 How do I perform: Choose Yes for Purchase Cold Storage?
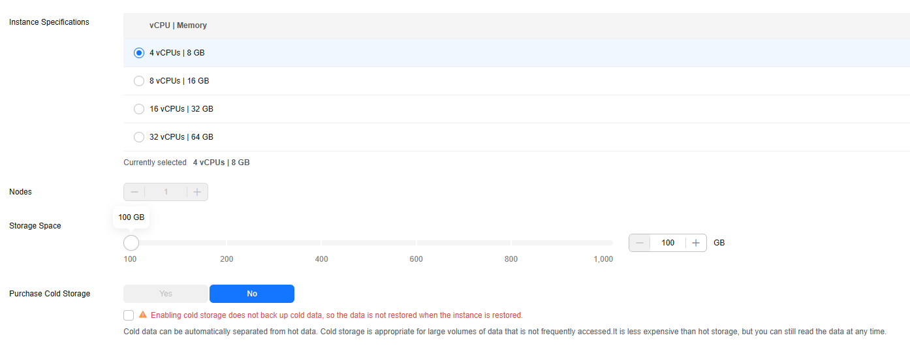point(166,294)
